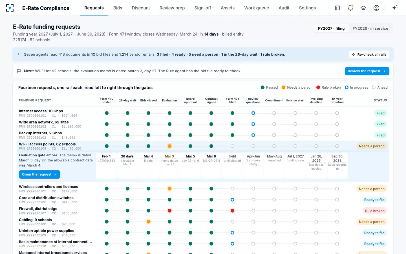
Task: Open the user account profile icon
Action: pyautogui.click(x=376, y=8)
